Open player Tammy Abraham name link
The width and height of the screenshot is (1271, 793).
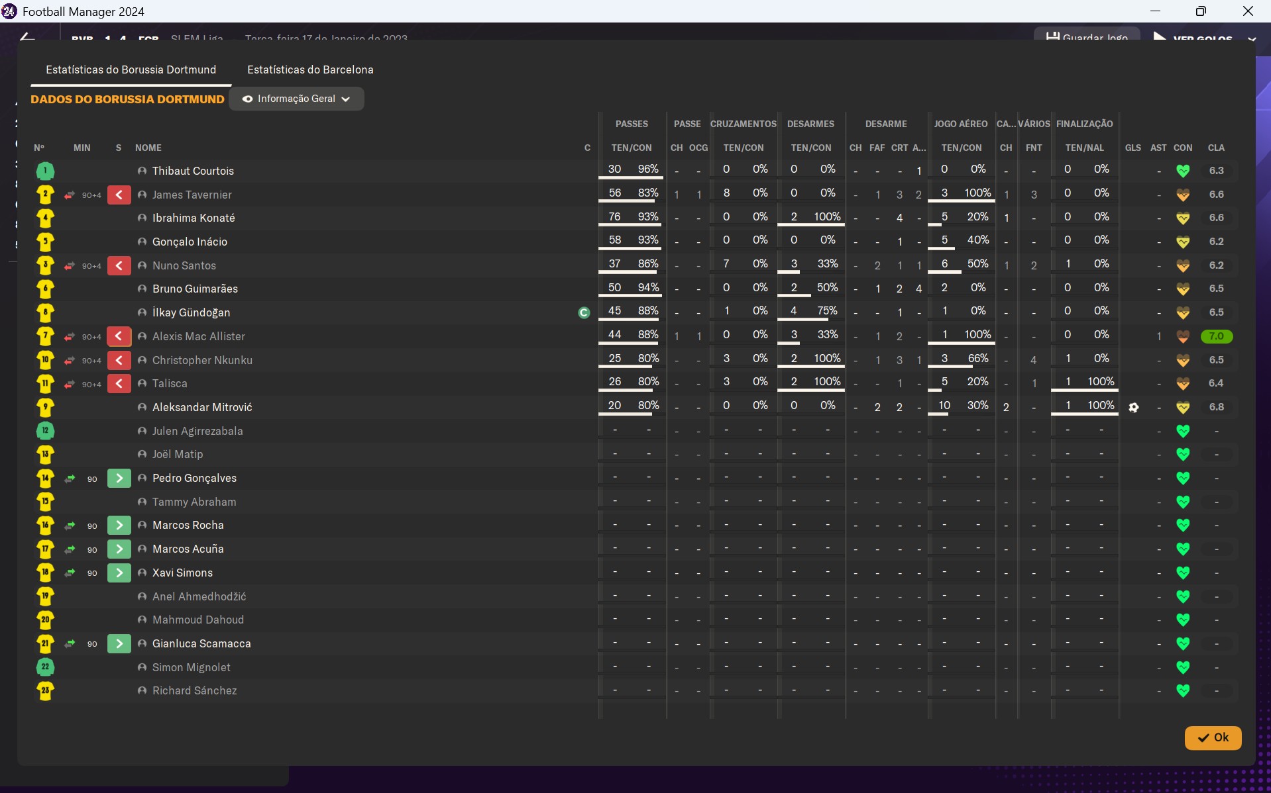pyautogui.click(x=194, y=502)
